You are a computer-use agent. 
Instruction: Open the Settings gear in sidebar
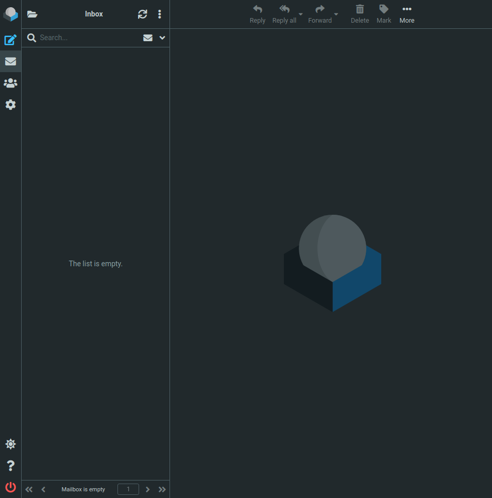point(10,105)
